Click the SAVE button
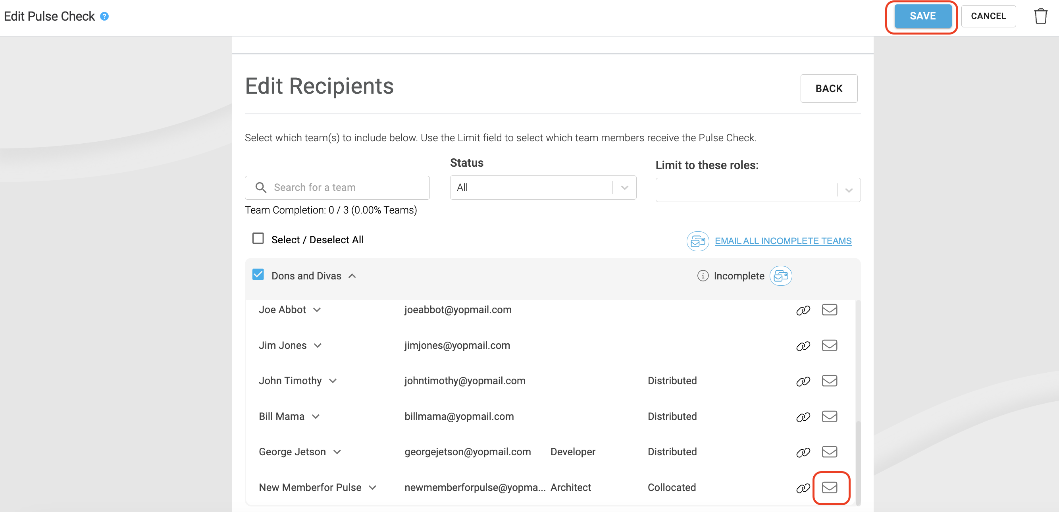The width and height of the screenshot is (1059, 512). pyautogui.click(x=922, y=16)
